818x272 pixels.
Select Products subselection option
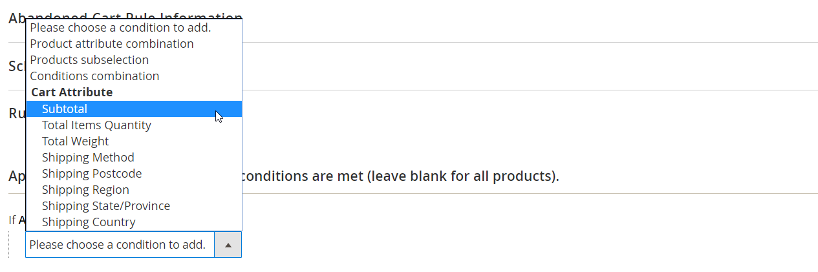pyautogui.click(x=89, y=60)
